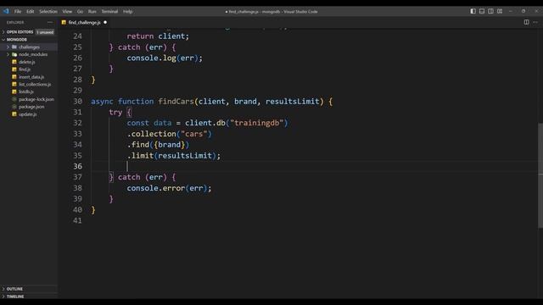
Task: Click the challenges folder icon
Action: click(x=14, y=47)
